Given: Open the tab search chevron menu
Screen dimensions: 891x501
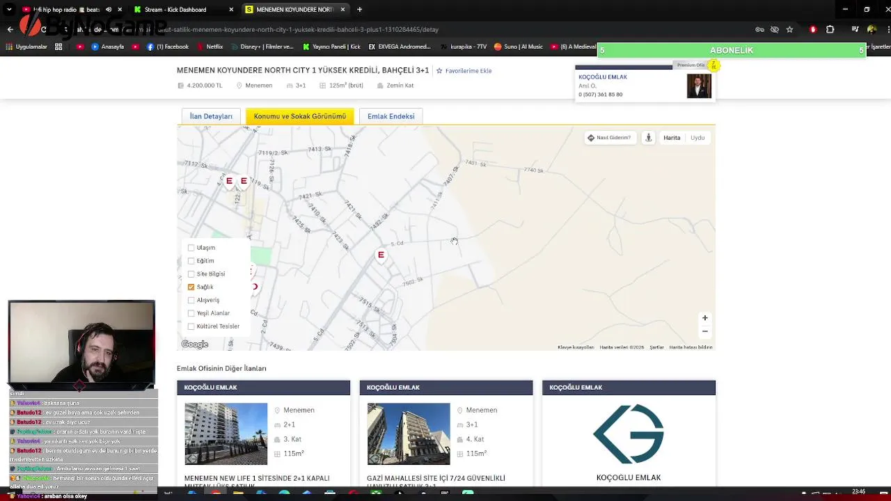Looking at the screenshot, I should coord(9,10).
